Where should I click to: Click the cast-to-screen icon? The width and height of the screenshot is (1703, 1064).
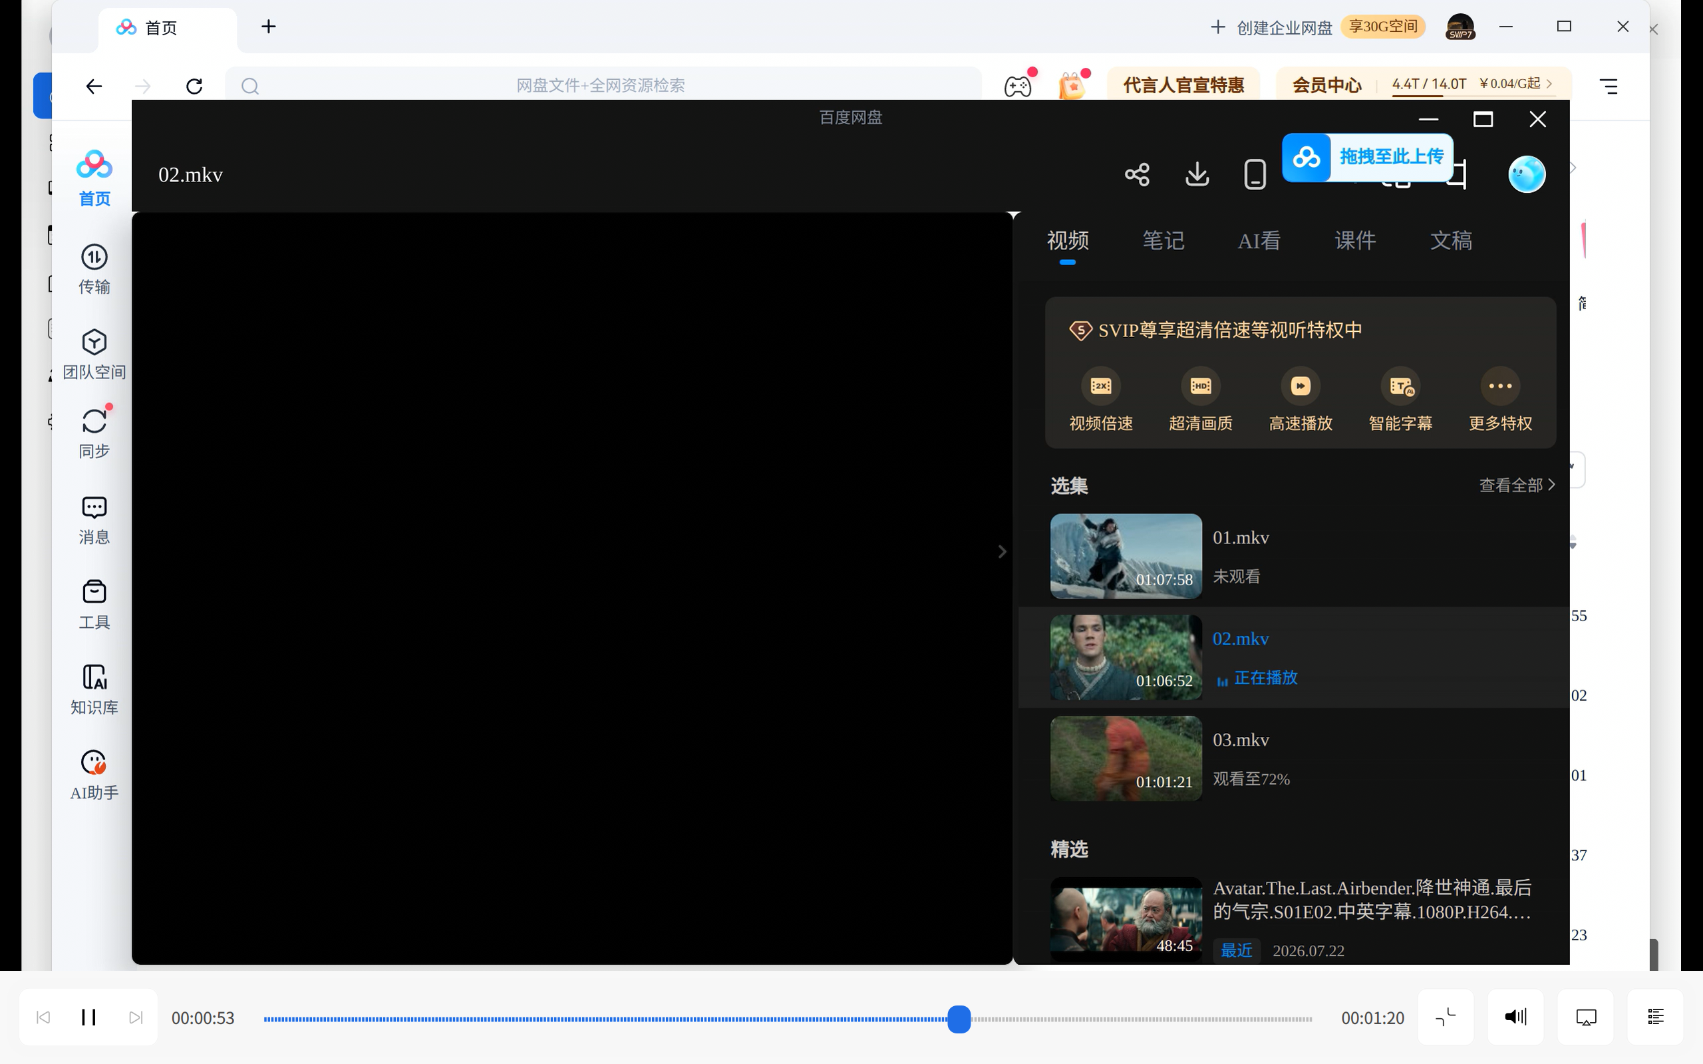point(1585,1017)
